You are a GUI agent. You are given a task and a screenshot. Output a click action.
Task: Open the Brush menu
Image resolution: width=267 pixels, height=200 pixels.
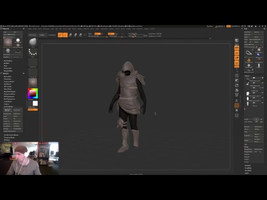[x=34, y=29]
